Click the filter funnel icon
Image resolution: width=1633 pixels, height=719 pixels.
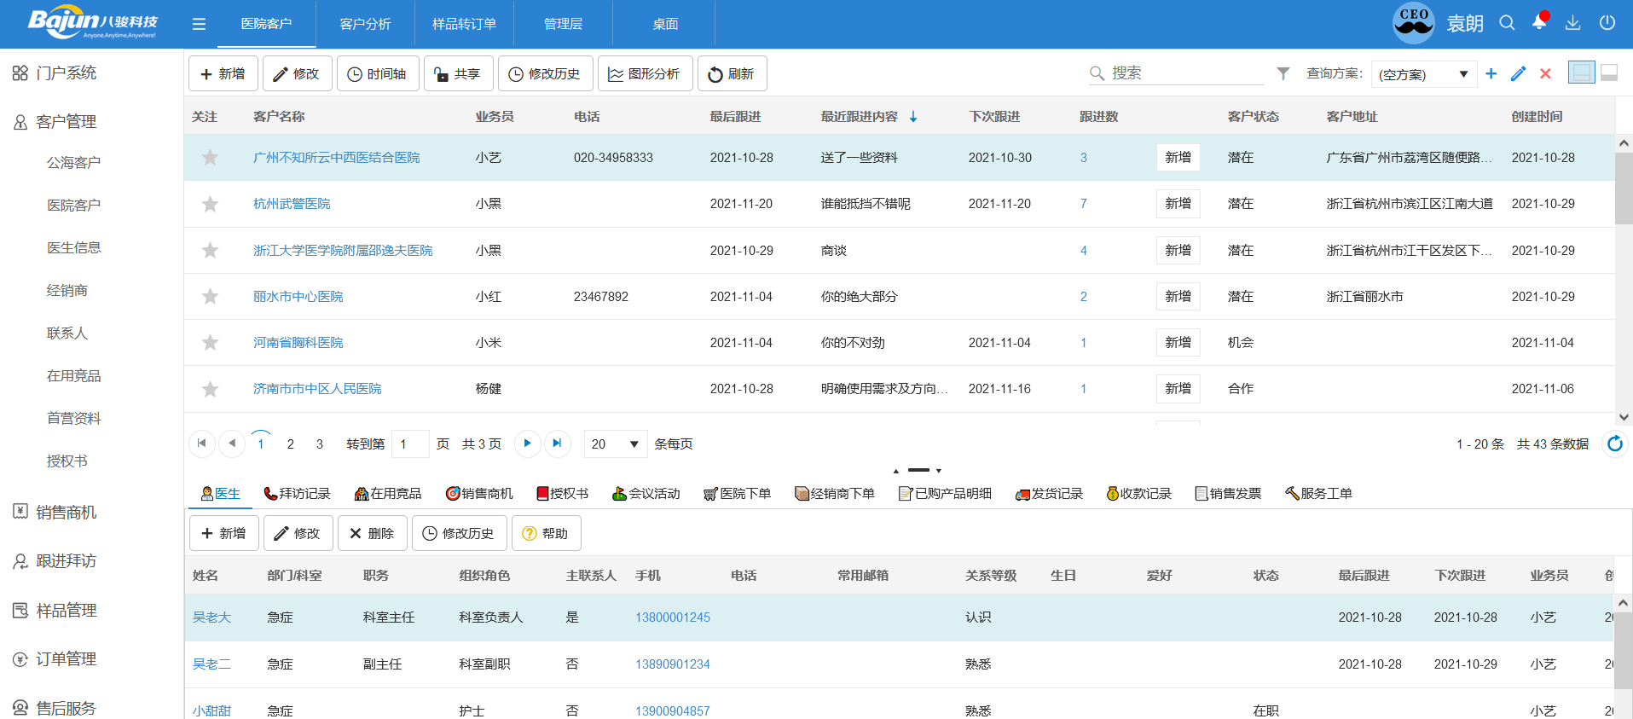point(1283,74)
